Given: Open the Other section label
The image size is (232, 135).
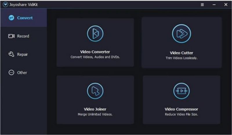Looking at the screenshot, I should 22,73.
